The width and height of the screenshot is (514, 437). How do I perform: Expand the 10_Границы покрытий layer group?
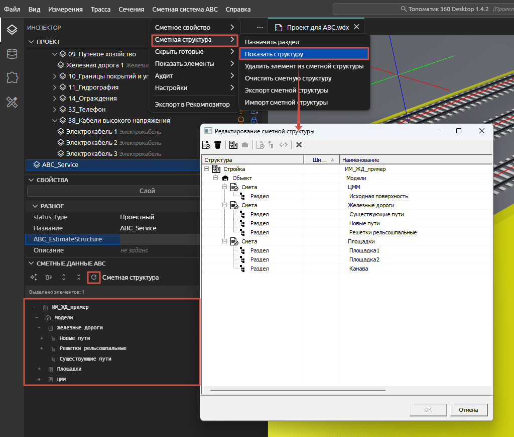55,76
